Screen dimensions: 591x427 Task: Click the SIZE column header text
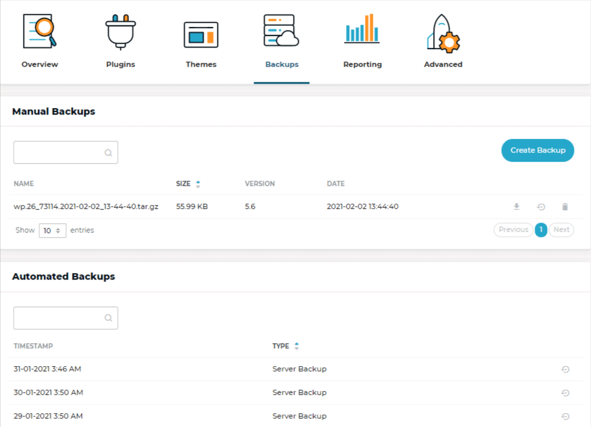[183, 184]
